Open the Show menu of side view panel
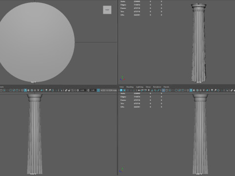The height and width of the screenshot is (176, 235). 148,87
